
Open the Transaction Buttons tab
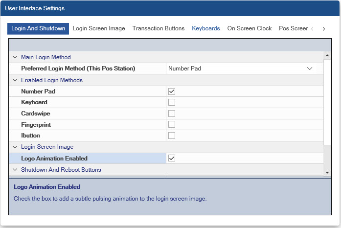coord(158,28)
